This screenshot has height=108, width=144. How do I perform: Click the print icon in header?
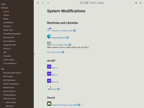pyautogui.click(x=136, y=3)
